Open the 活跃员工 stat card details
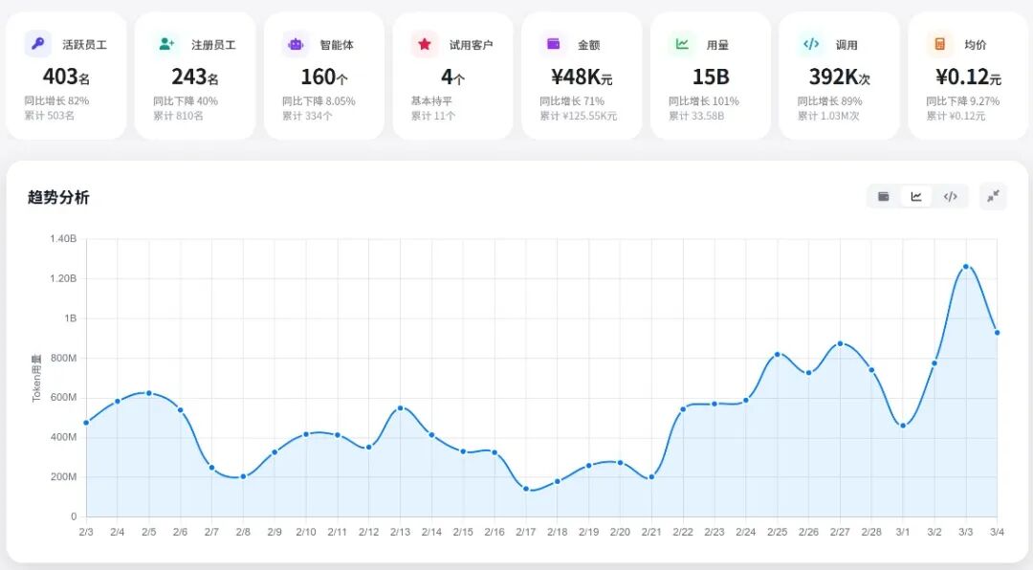Image resolution: width=1033 pixels, height=570 pixels. 67,72
